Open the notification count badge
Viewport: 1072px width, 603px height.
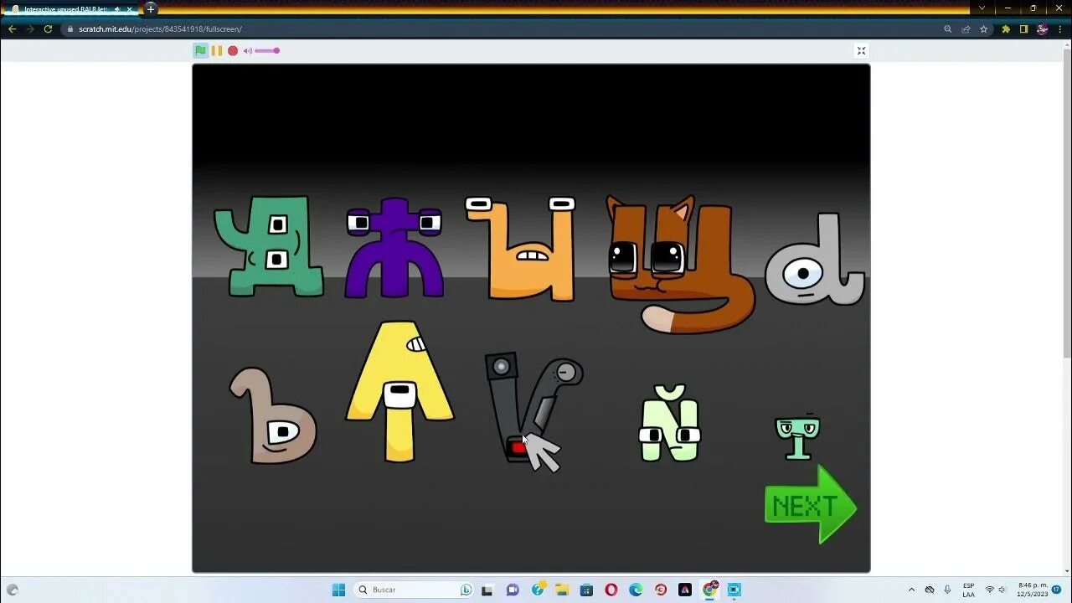1057,590
